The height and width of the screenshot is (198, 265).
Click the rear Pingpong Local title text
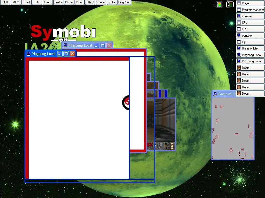[80, 46]
